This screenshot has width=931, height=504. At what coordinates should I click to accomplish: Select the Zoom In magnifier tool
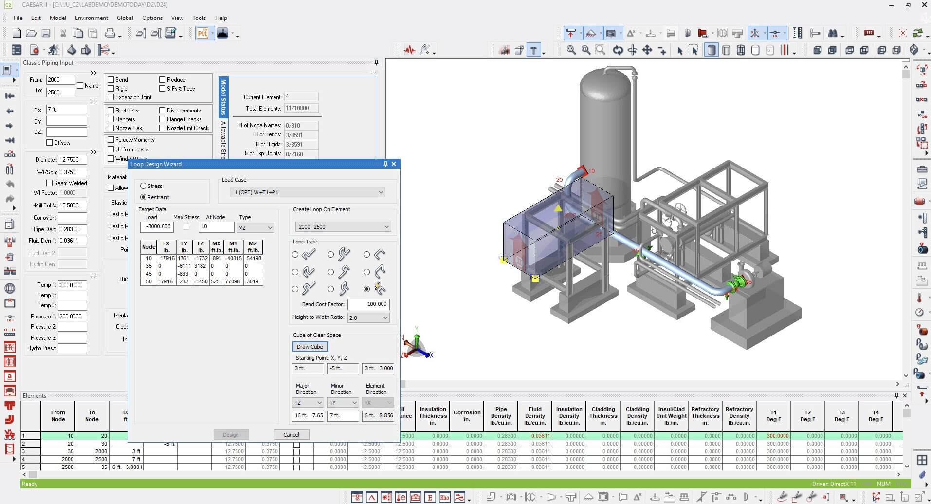coord(571,50)
